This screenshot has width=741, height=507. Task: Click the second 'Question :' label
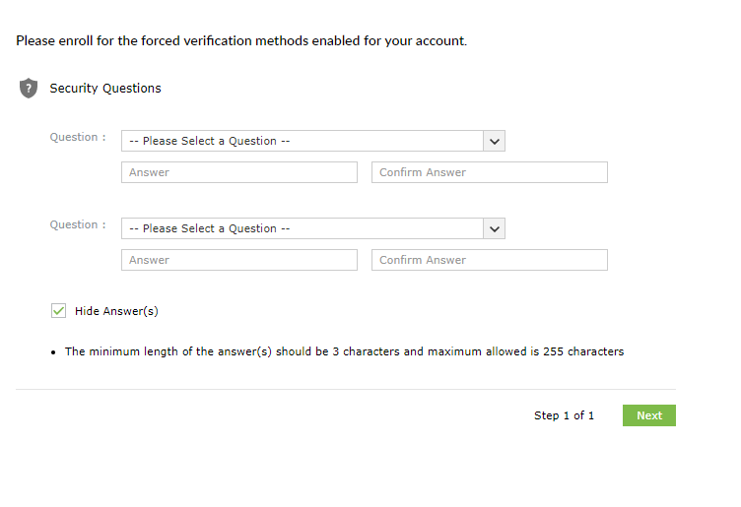[78, 224]
